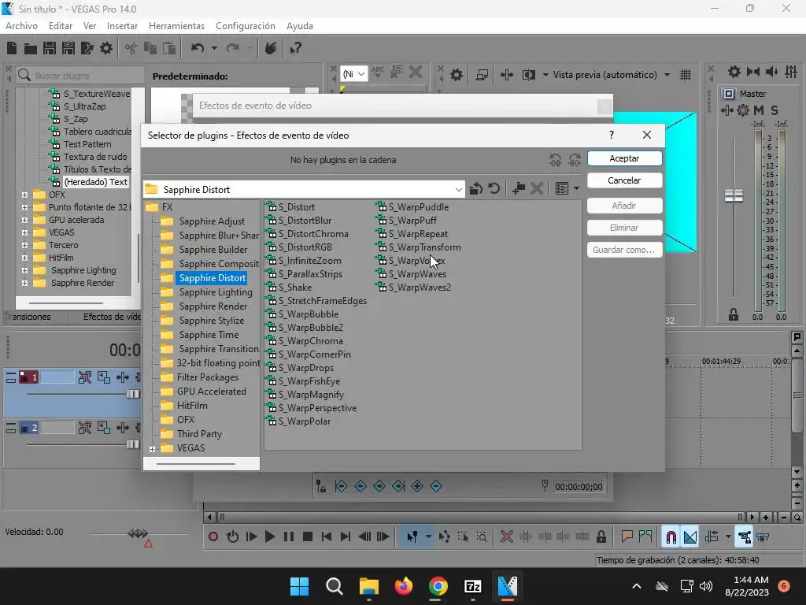The width and height of the screenshot is (806, 605).
Task: Toggle Master bus mute M button
Action: pos(759,110)
